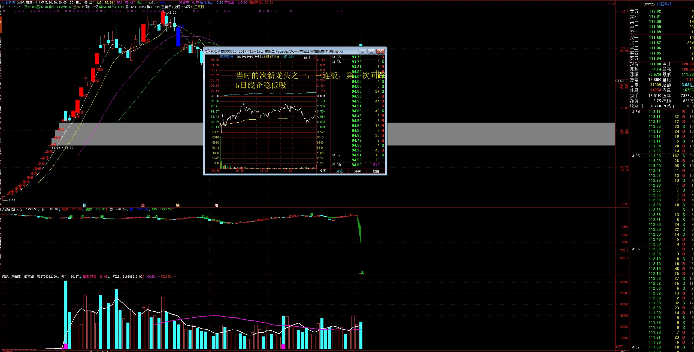Click the 09:30 time label on the popup axis
Viewport: 694px width, 352px height.
coord(216,171)
